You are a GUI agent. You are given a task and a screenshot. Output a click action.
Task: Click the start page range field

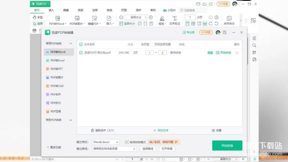[149, 53]
